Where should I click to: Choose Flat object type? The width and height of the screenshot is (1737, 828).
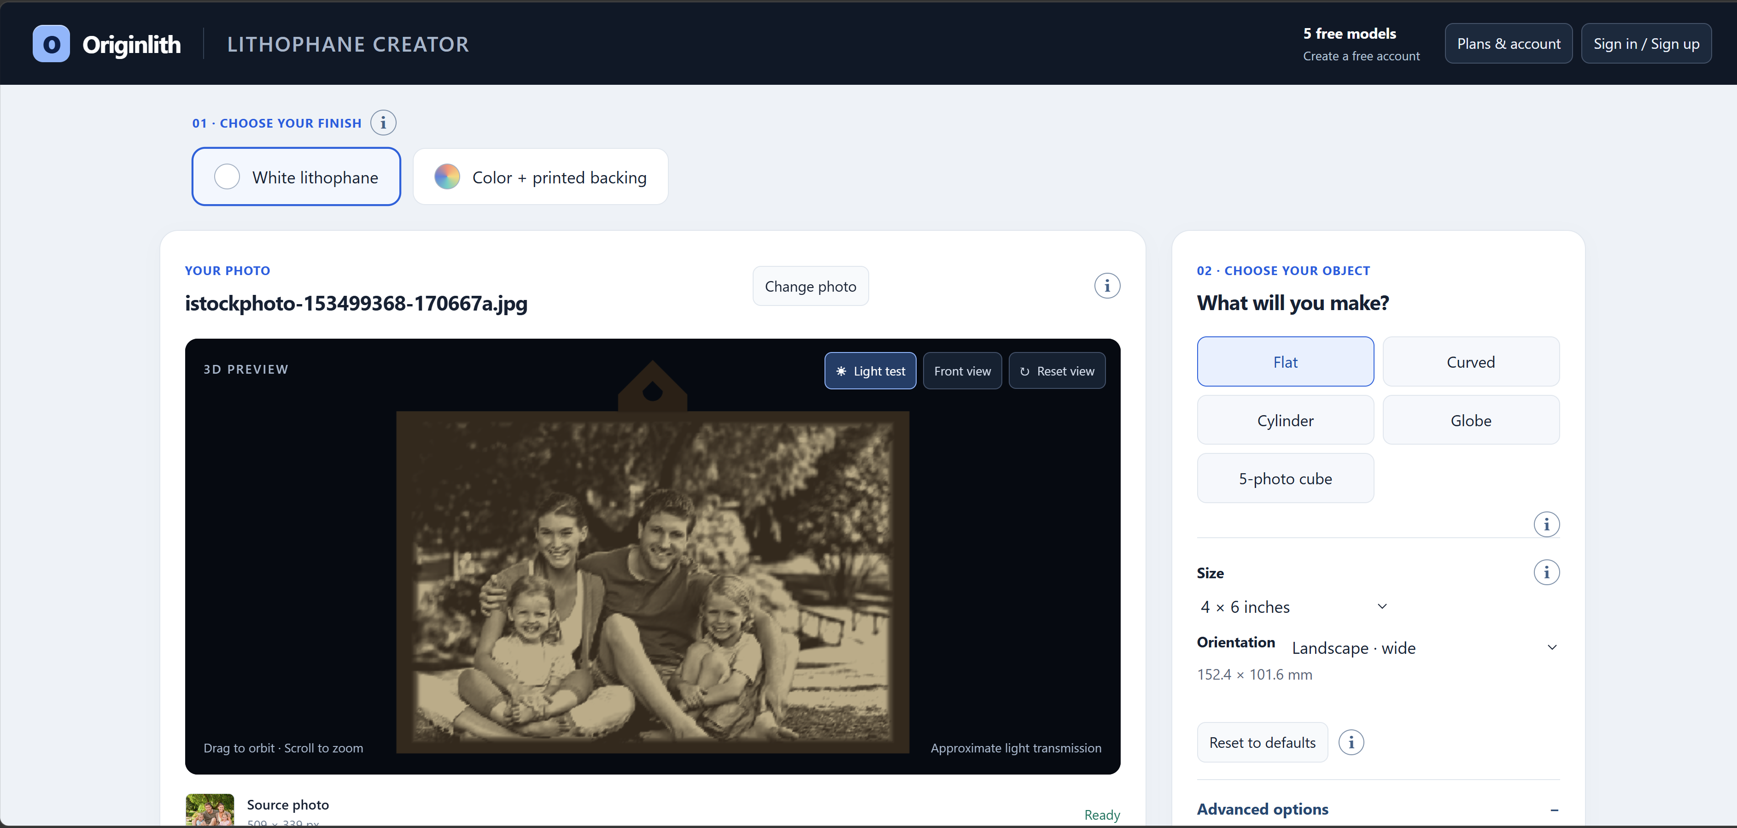pyautogui.click(x=1285, y=362)
